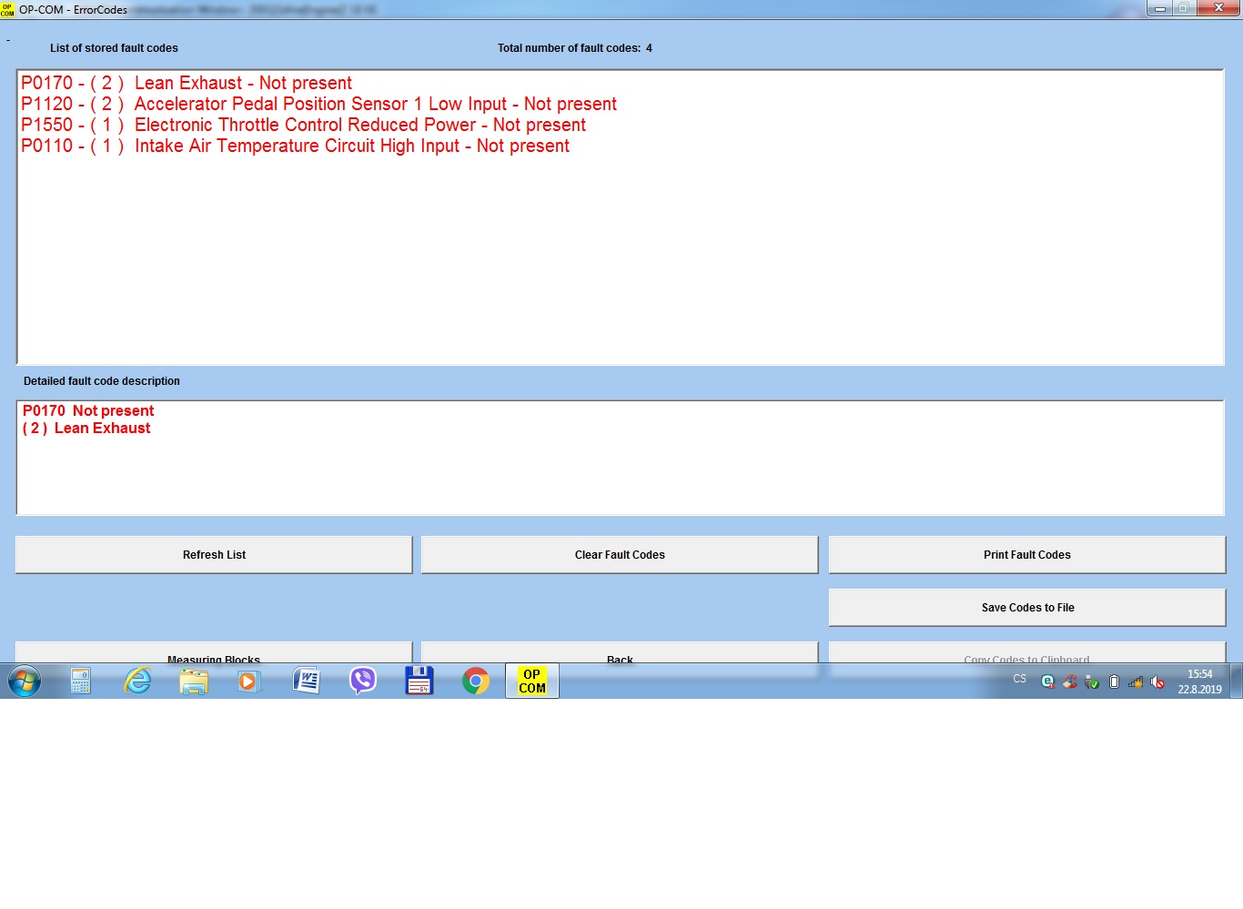Click Save Codes to File
1243x909 pixels.
(x=1026, y=607)
